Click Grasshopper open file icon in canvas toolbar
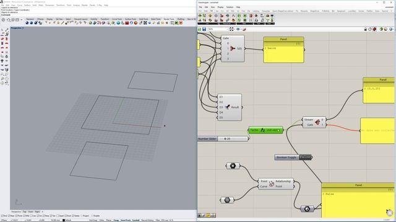The width and height of the screenshot is (396, 222). tap(199, 29)
